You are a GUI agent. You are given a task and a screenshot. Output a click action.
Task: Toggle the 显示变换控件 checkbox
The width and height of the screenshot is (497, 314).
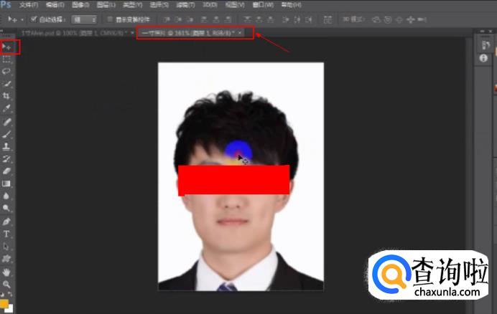tap(109, 19)
